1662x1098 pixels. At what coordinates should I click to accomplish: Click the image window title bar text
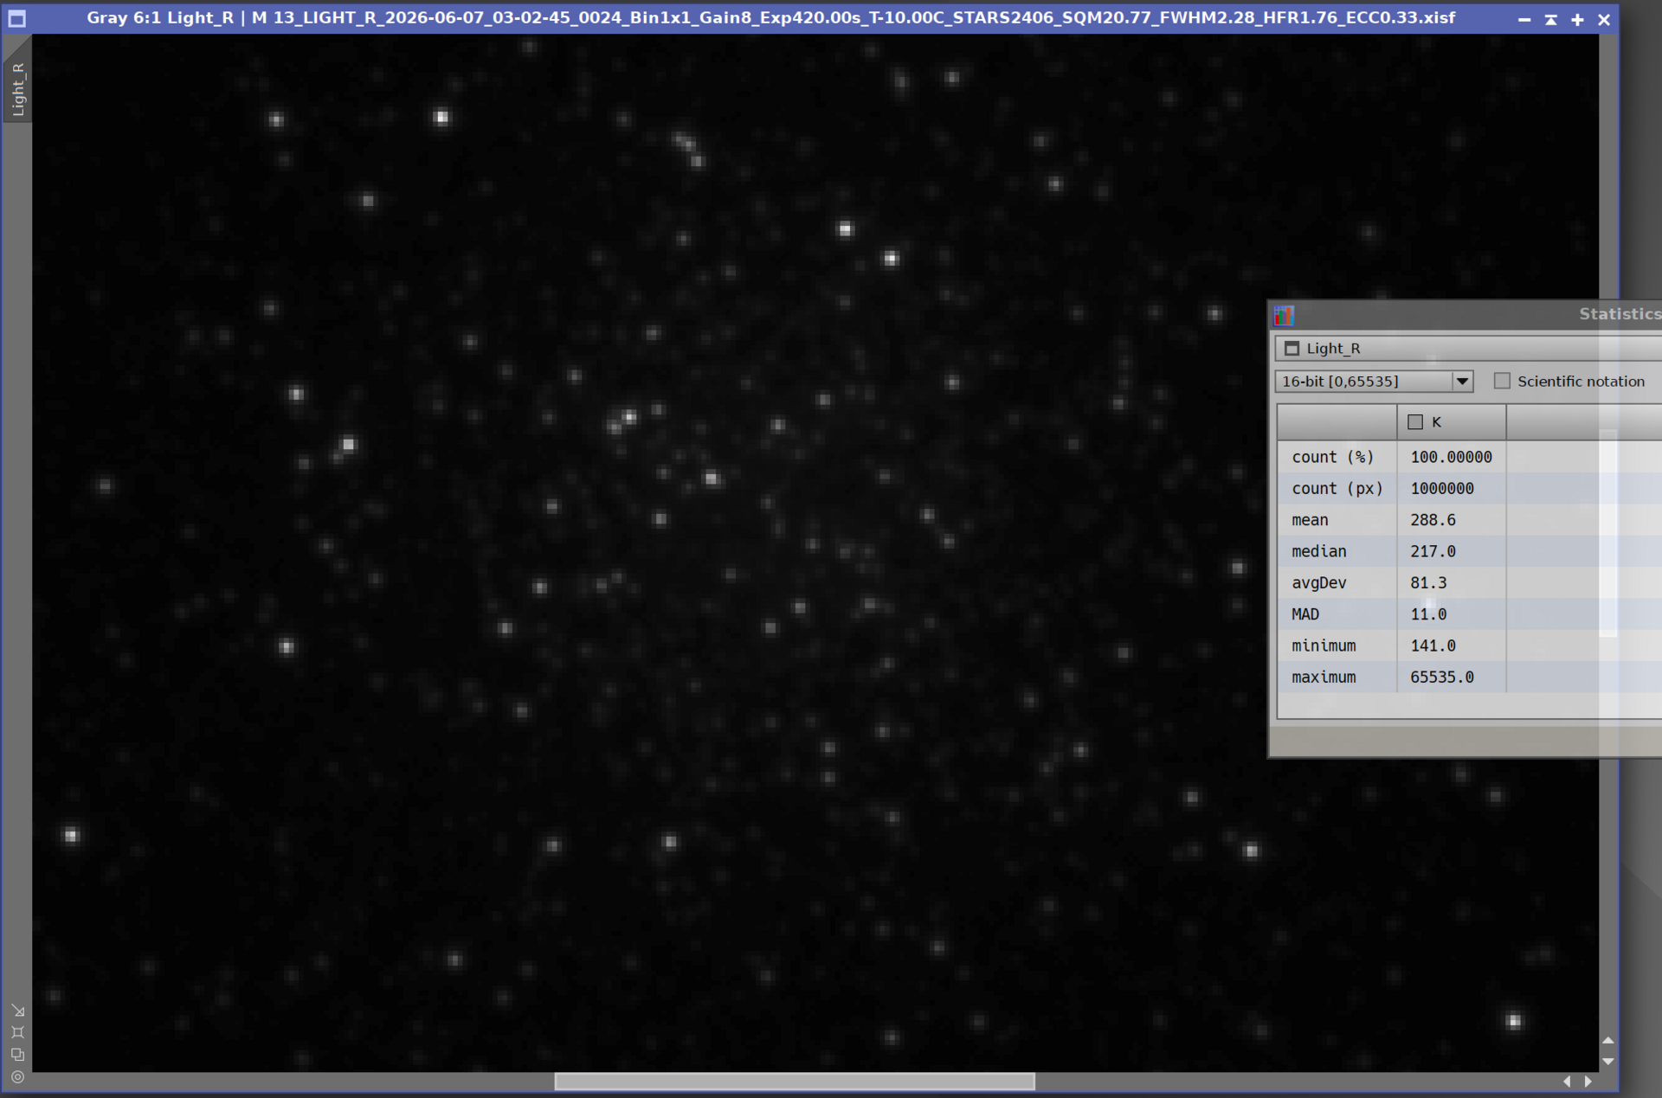click(770, 18)
